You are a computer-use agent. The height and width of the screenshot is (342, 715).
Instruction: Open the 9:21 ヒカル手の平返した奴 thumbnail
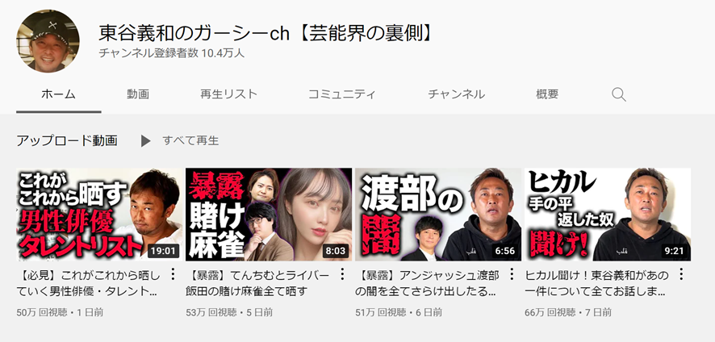[x=608, y=215]
